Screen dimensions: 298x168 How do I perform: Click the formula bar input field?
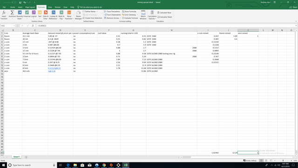pos(165,26)
